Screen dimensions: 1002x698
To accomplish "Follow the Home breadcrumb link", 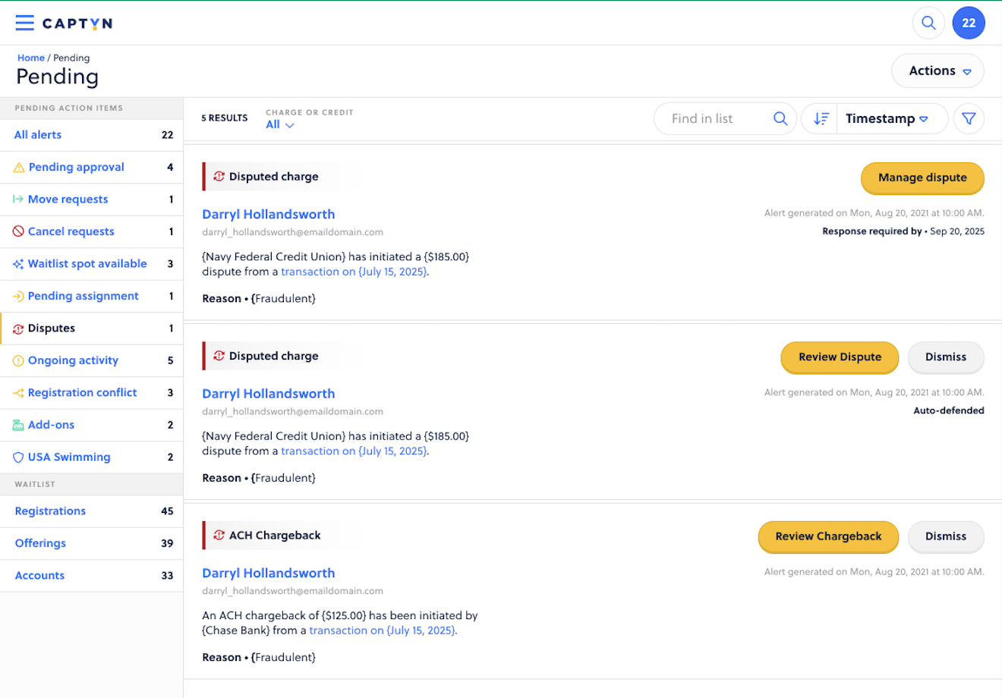I will pyautogui.click(x=31, y=58).
